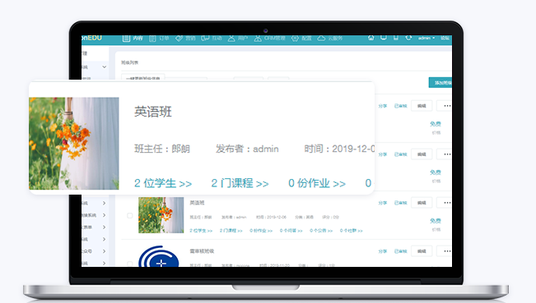Click the 0 个问答 >> link in the list row
The image size is (536, 303).
coord(291,231)
